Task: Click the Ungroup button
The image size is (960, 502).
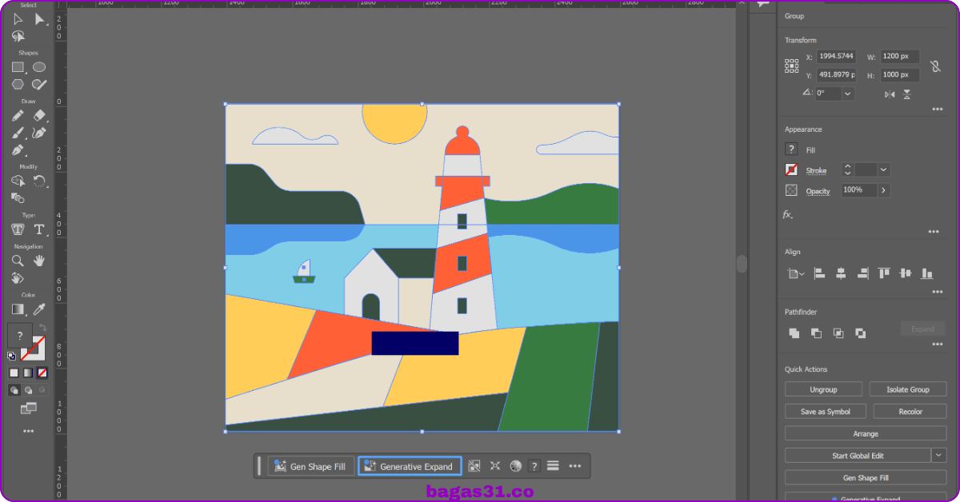Action: tap(823, 389)
